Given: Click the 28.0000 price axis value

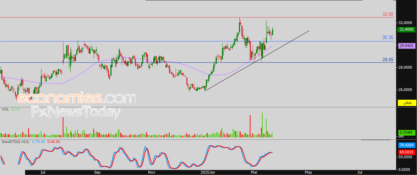Looking at the screenshot, I should (x=406, y=68).
